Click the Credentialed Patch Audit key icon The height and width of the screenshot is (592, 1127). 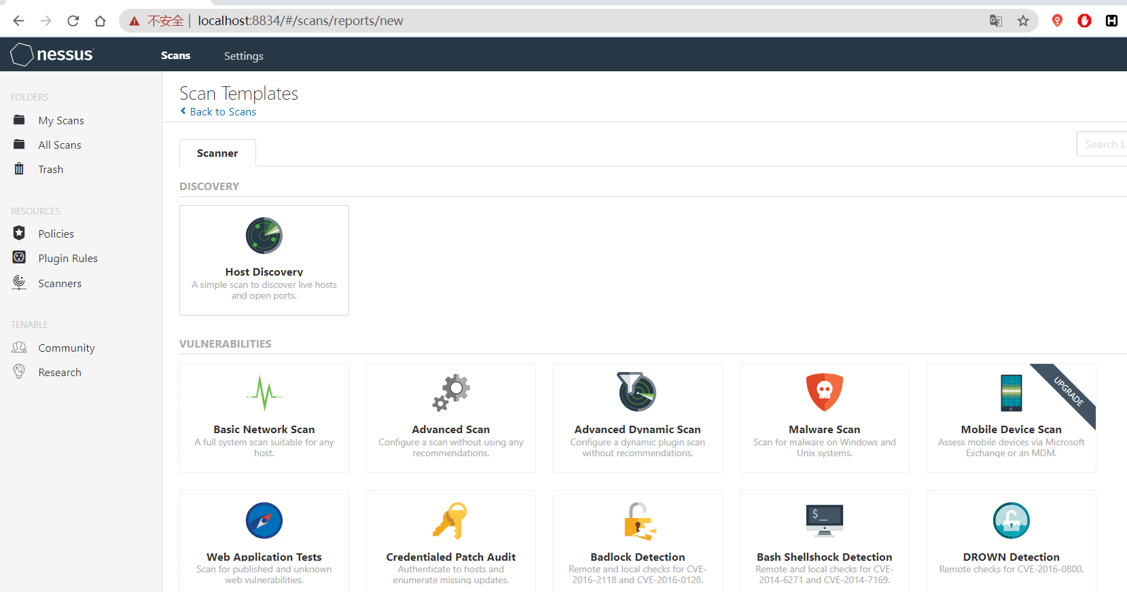451,521
